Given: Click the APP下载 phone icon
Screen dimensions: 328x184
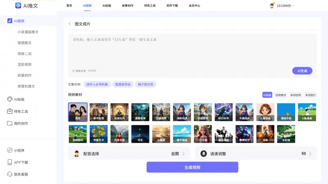Looking at the screenshot, I should (x=9, y=162).
